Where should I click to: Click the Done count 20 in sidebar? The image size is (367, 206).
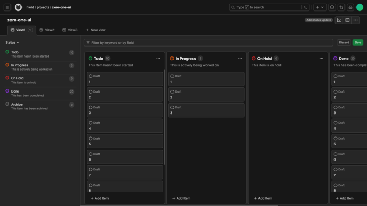pos(72,91)
